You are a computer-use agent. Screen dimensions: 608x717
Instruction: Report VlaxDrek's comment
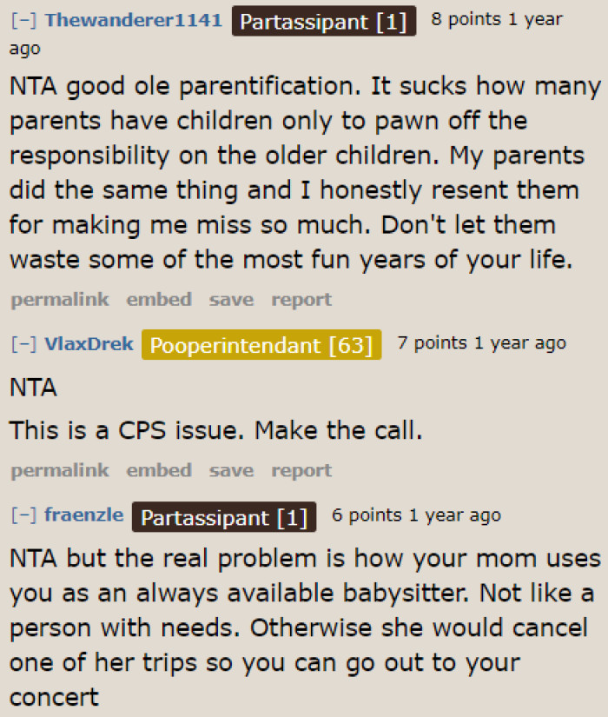pos(301,470)
